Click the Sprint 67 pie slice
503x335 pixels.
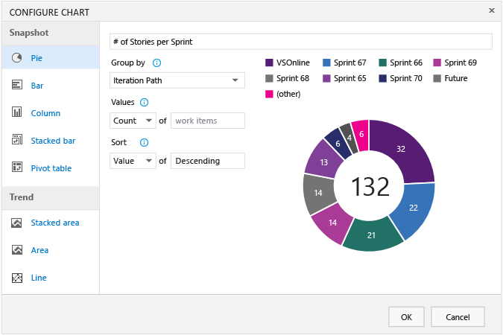pos(414,208)
